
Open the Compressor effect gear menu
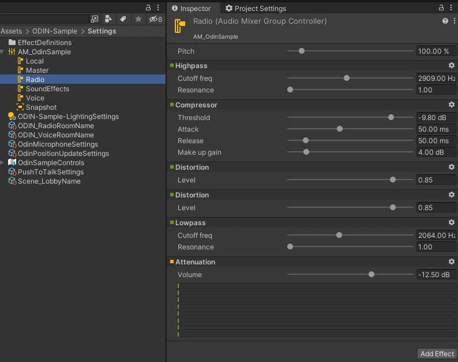tap(451, 105)
